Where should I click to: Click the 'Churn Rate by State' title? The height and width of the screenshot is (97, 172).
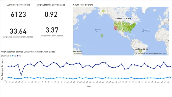83,5
